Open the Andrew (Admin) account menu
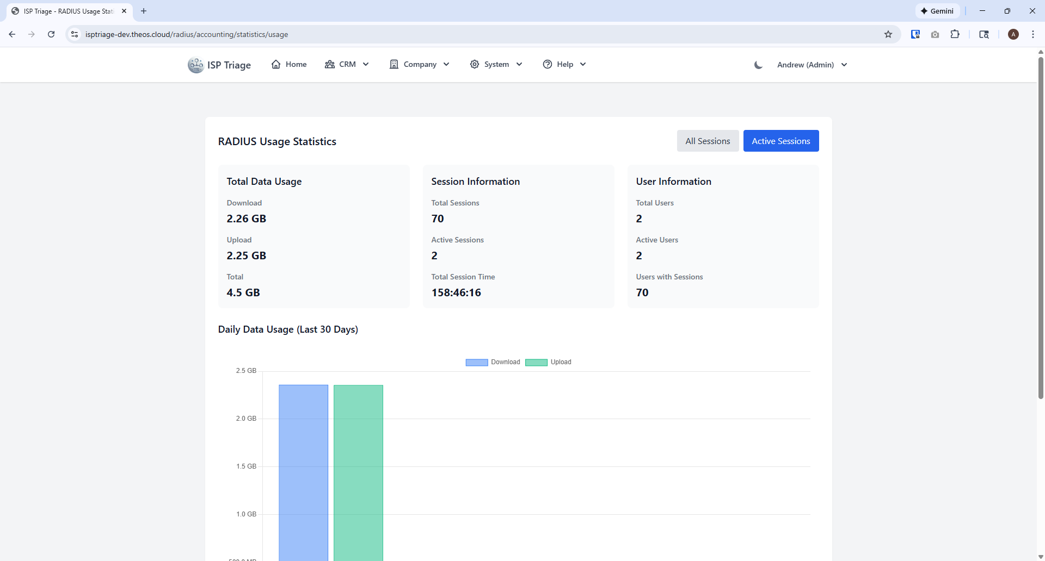Screen dimensions: 1045x561 point(812,65)
